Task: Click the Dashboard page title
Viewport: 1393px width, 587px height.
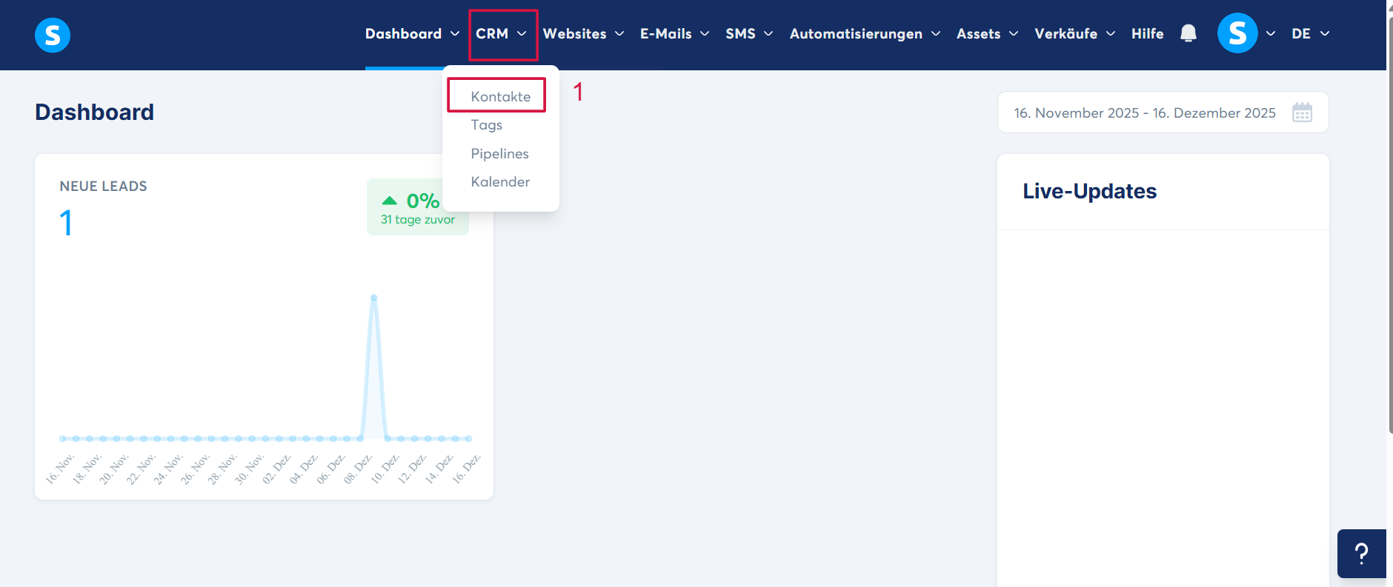Action: tap(95, 112)
